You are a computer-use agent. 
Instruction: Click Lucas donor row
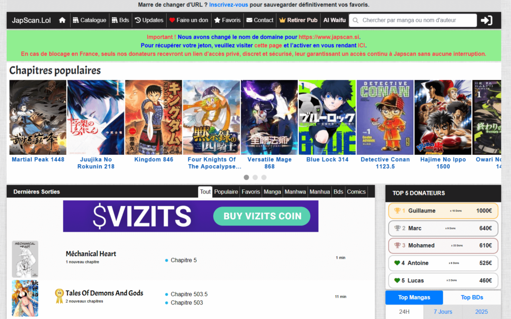(443, 281)
